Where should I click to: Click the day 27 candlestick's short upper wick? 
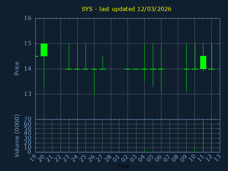[x=103, y=62]
